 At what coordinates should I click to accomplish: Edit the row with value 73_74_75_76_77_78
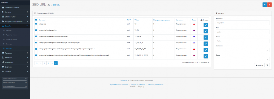206,56
